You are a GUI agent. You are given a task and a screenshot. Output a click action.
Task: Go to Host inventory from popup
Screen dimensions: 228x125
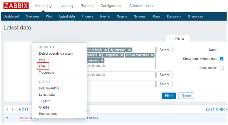pyautogui.click(x=49, y=88)
